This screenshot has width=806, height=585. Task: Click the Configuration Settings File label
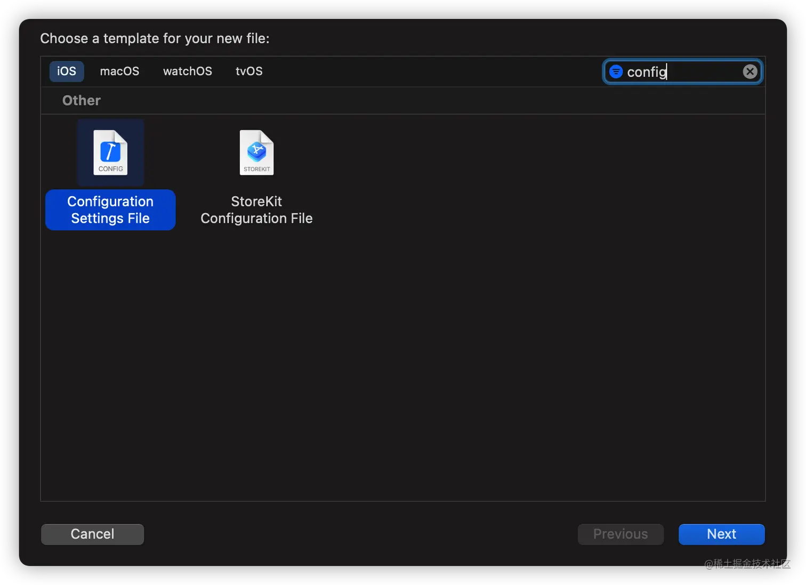pos(110,210)
